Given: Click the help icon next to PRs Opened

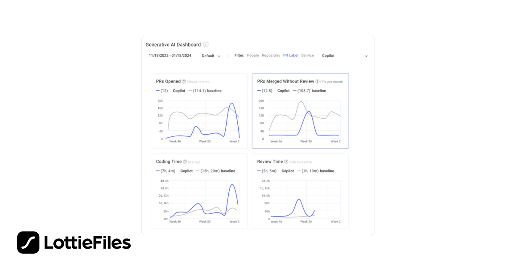Looking at the screenshot, I should 184,81.
